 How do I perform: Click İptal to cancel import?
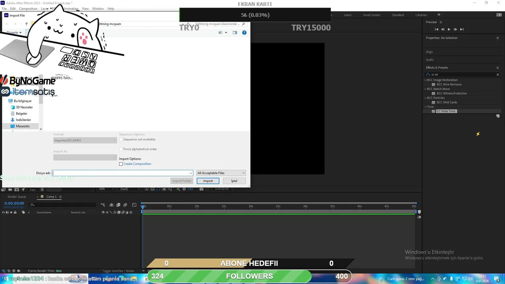[x=234, y=181]
